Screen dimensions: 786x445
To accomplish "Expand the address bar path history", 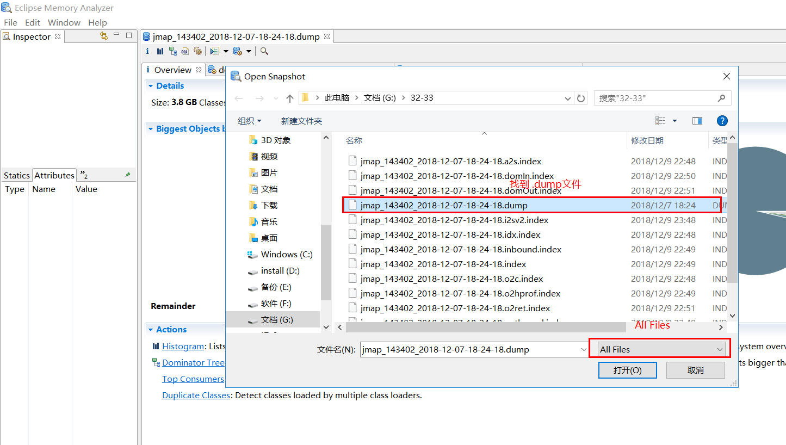I will (x=568, y=98).
